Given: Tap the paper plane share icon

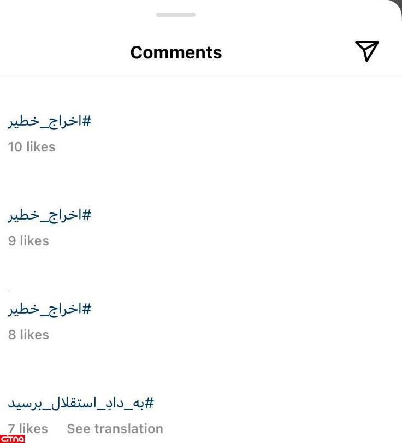Looking at the screenshot, I should coord(366,51).
